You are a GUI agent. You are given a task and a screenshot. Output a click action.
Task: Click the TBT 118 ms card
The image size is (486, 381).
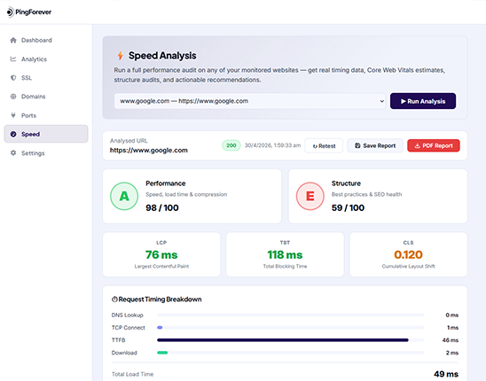[285, 254]
